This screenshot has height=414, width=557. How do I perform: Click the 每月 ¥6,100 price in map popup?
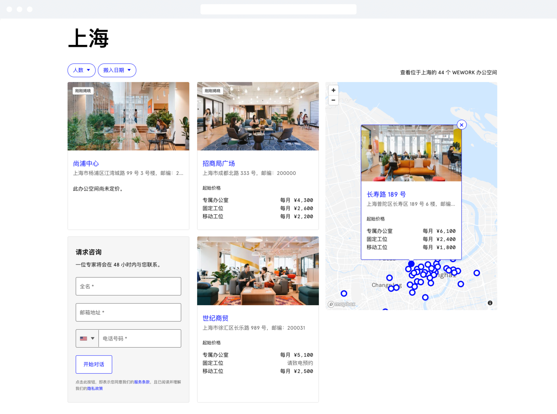[x=439, y=231]
